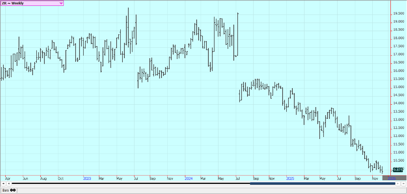Select the 2023 year marker on time axis
Screen dimensions: 407x194
tap(87, 178)
